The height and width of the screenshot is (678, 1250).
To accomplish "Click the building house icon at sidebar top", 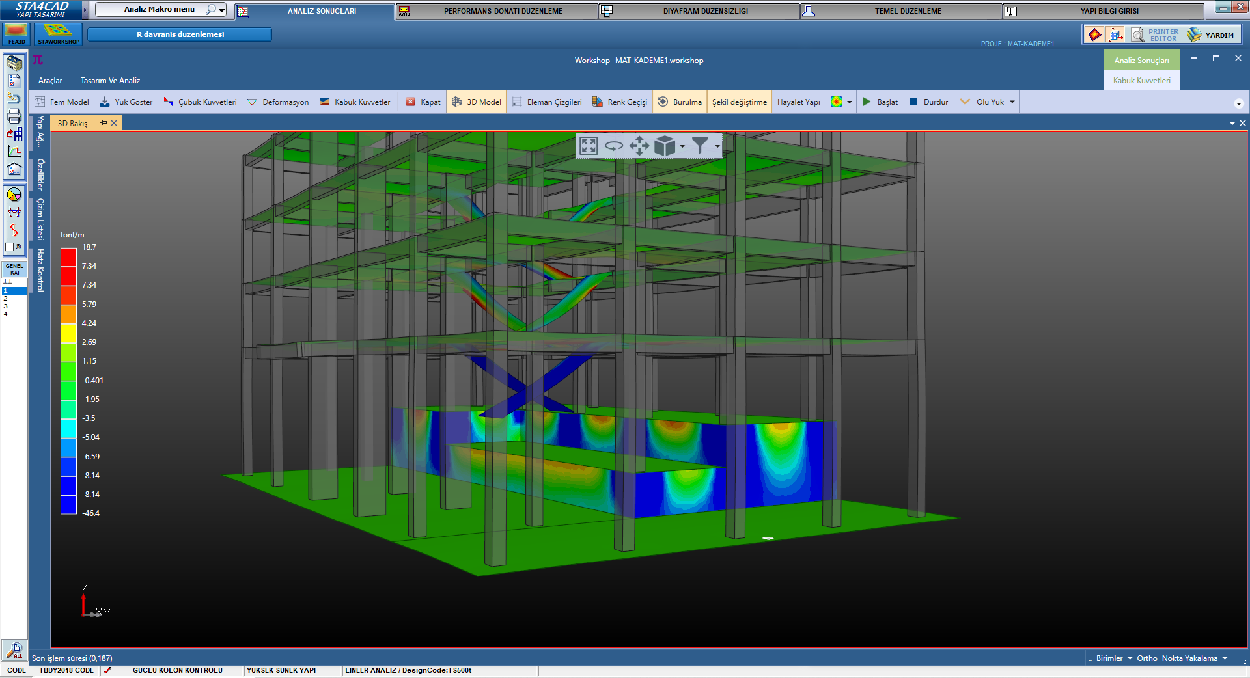I will pos(14,63).
